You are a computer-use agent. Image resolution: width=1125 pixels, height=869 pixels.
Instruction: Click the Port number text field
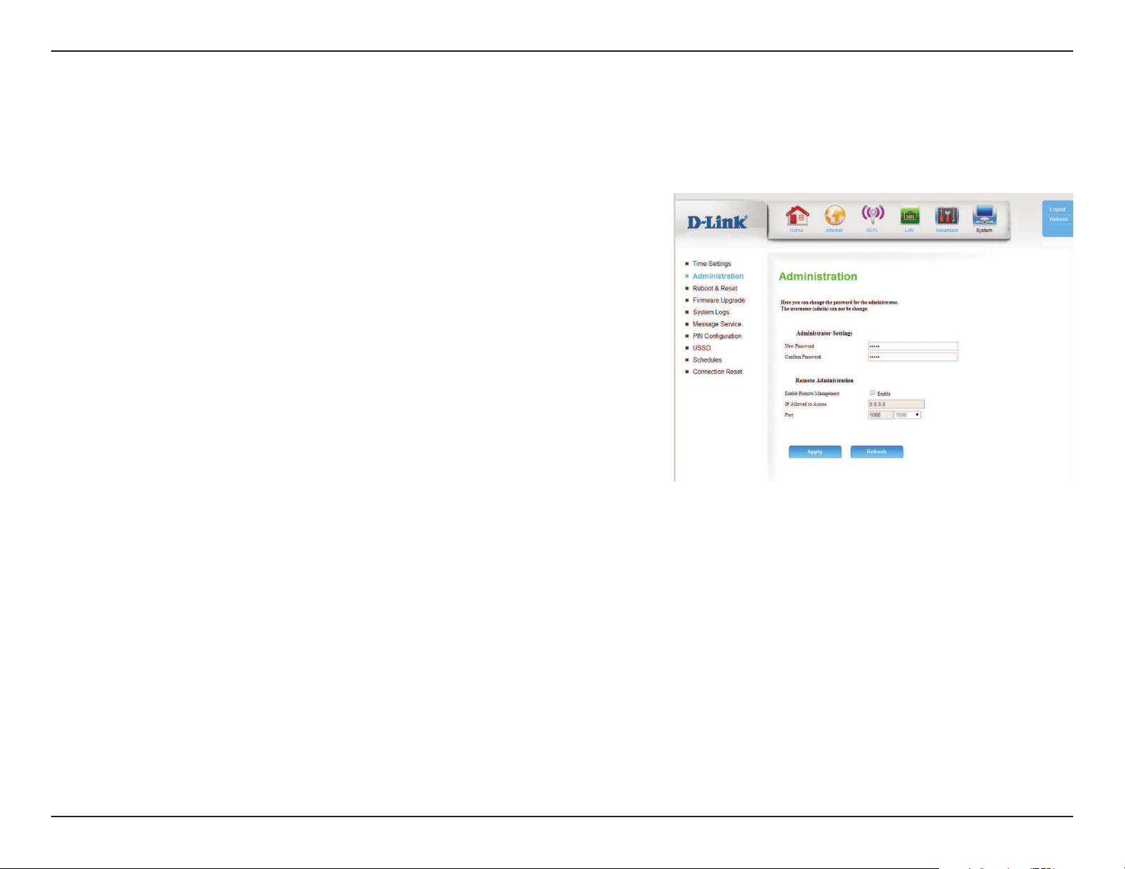(880, 415)
